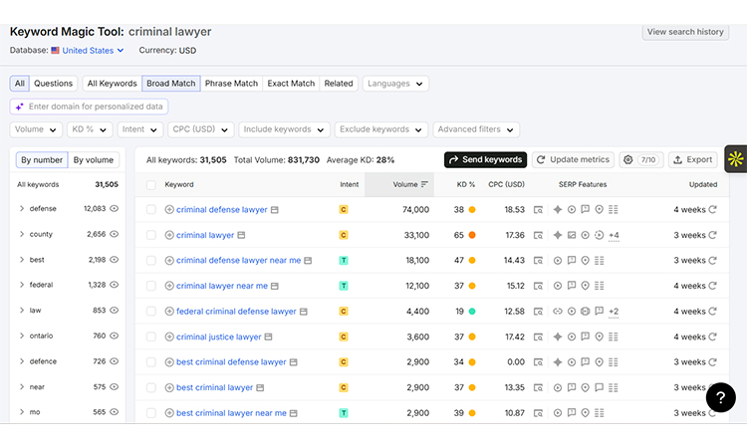Image resolution: width=747 pixels, height=448 pixels.
Task: Expand the best keyword group
Action: (22, 260)
